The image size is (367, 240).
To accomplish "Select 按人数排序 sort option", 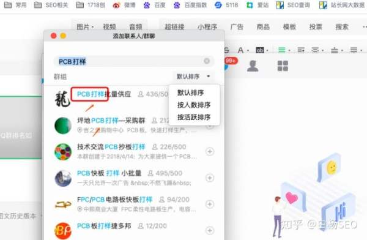I will (194, 105).
